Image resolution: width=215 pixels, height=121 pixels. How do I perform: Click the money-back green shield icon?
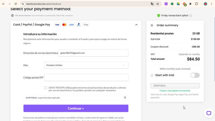coord(159,15)
